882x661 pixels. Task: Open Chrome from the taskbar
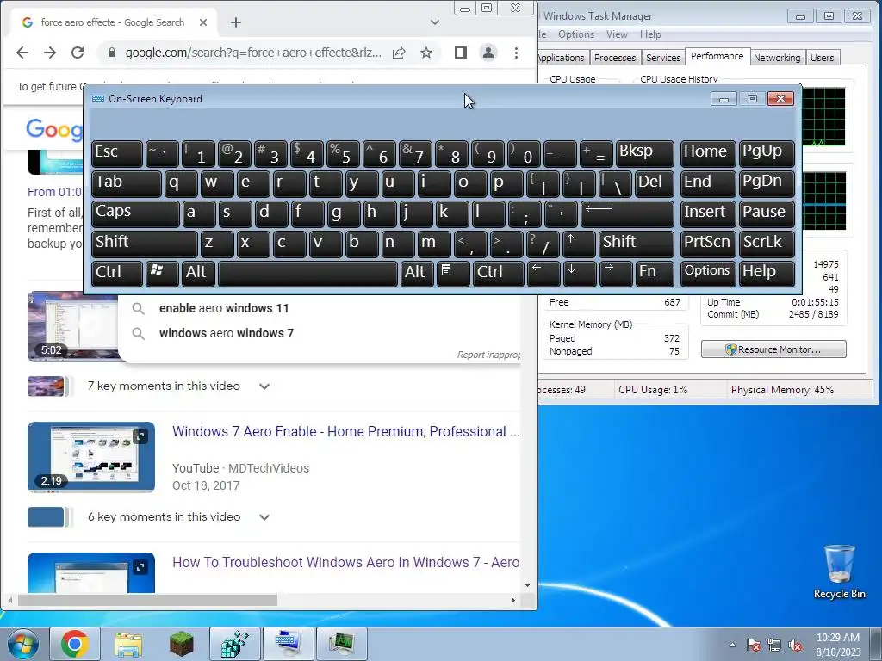(75, 644)
